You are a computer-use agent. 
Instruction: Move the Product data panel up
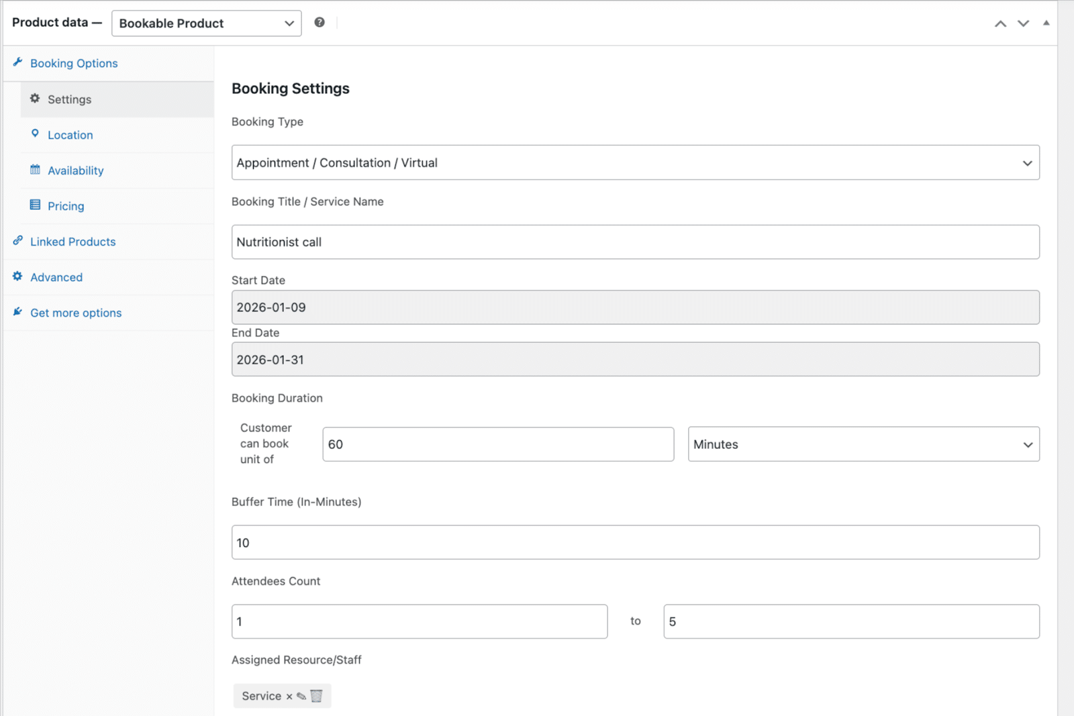click(1000, 23)
